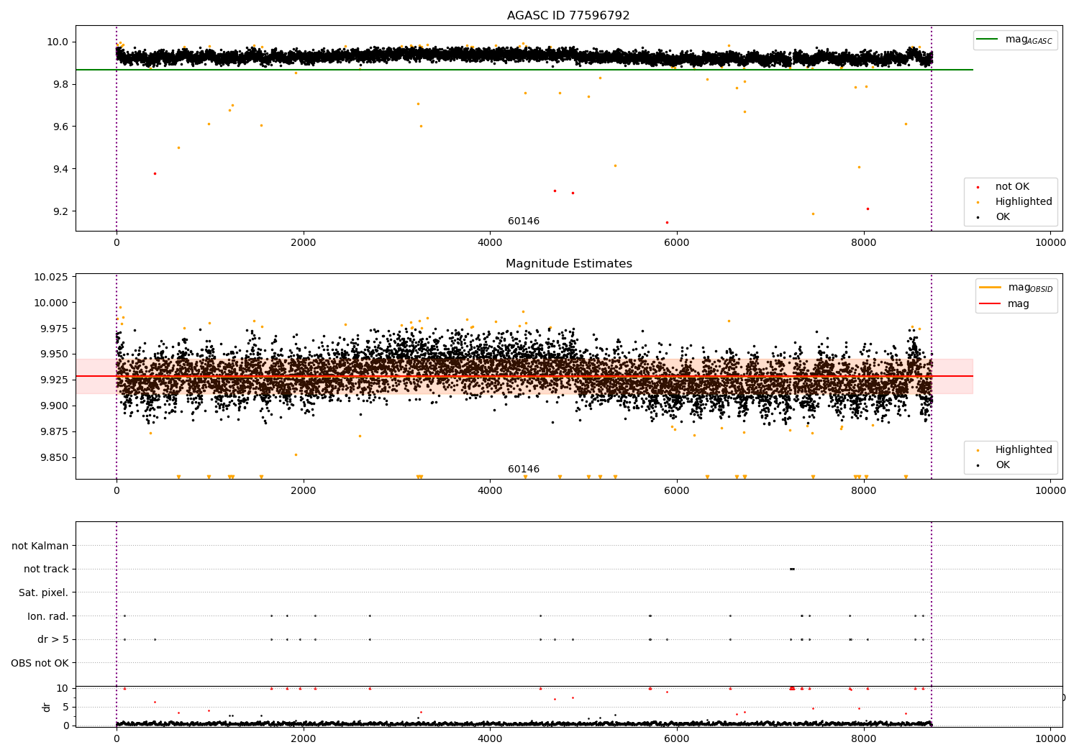Click the '2000' x-tick under the top plot

(303, 242)
